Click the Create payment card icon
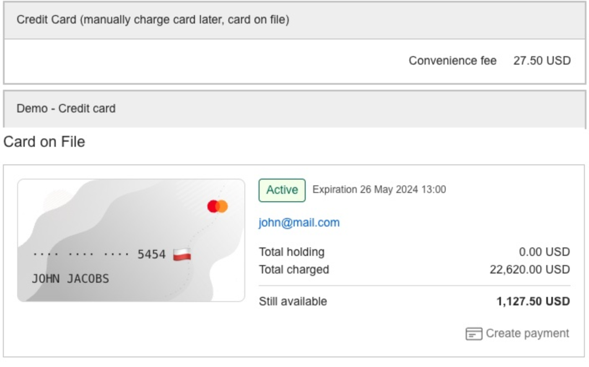The height and width of the screenshot is (367, 589). coord(474,334)
